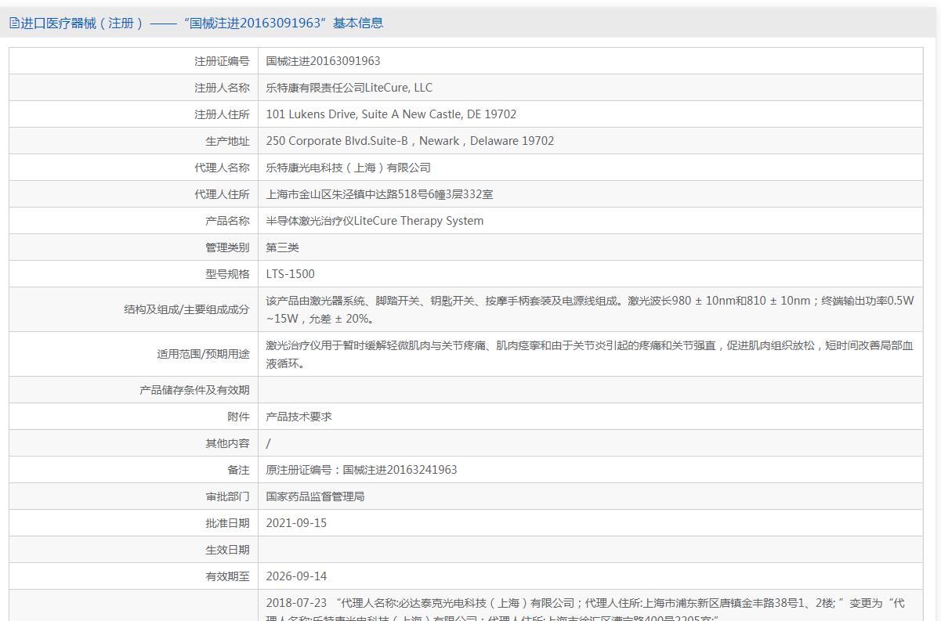Click the 代理人名称 label
Viewport: 941px width, 621px height.
point(222,168)
